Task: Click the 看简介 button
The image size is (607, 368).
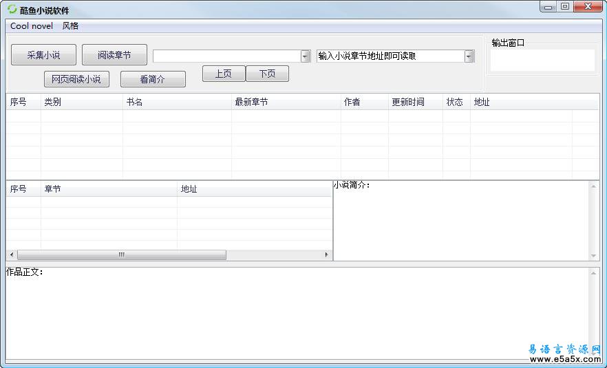Action: 153,79
